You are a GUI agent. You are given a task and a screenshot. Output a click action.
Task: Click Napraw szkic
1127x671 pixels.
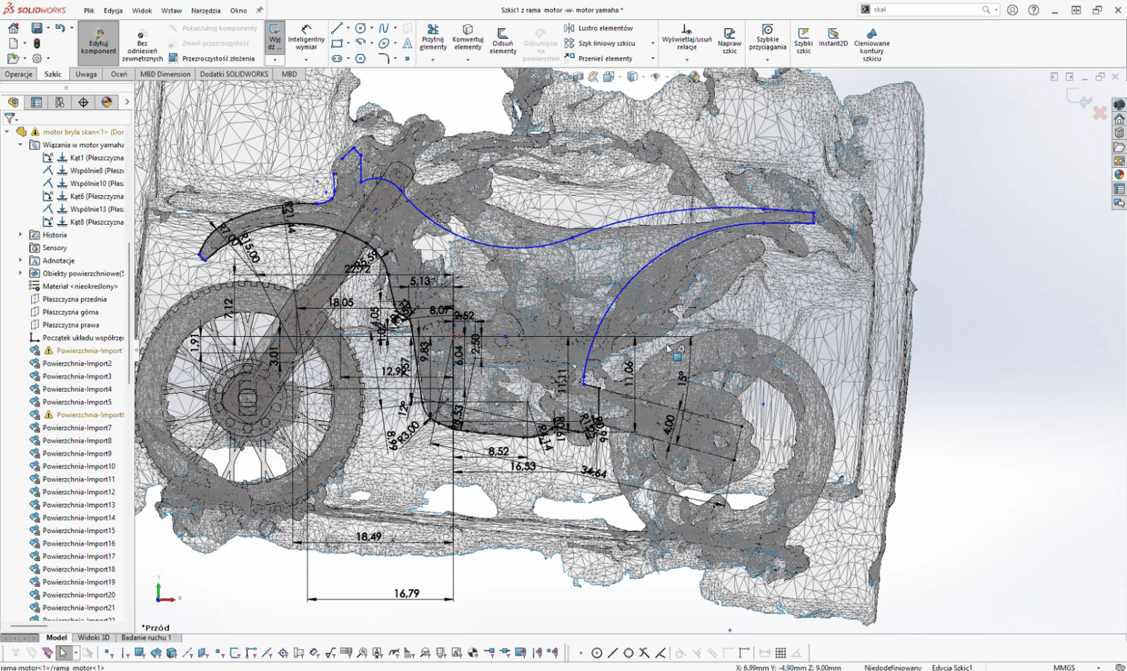[x=730, y=41]
